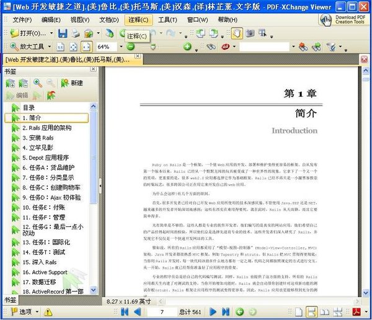Viewport: 372px width, 320px height.
Task: Expand the 打开 dropdown arrow
Action: coord(51,33)
